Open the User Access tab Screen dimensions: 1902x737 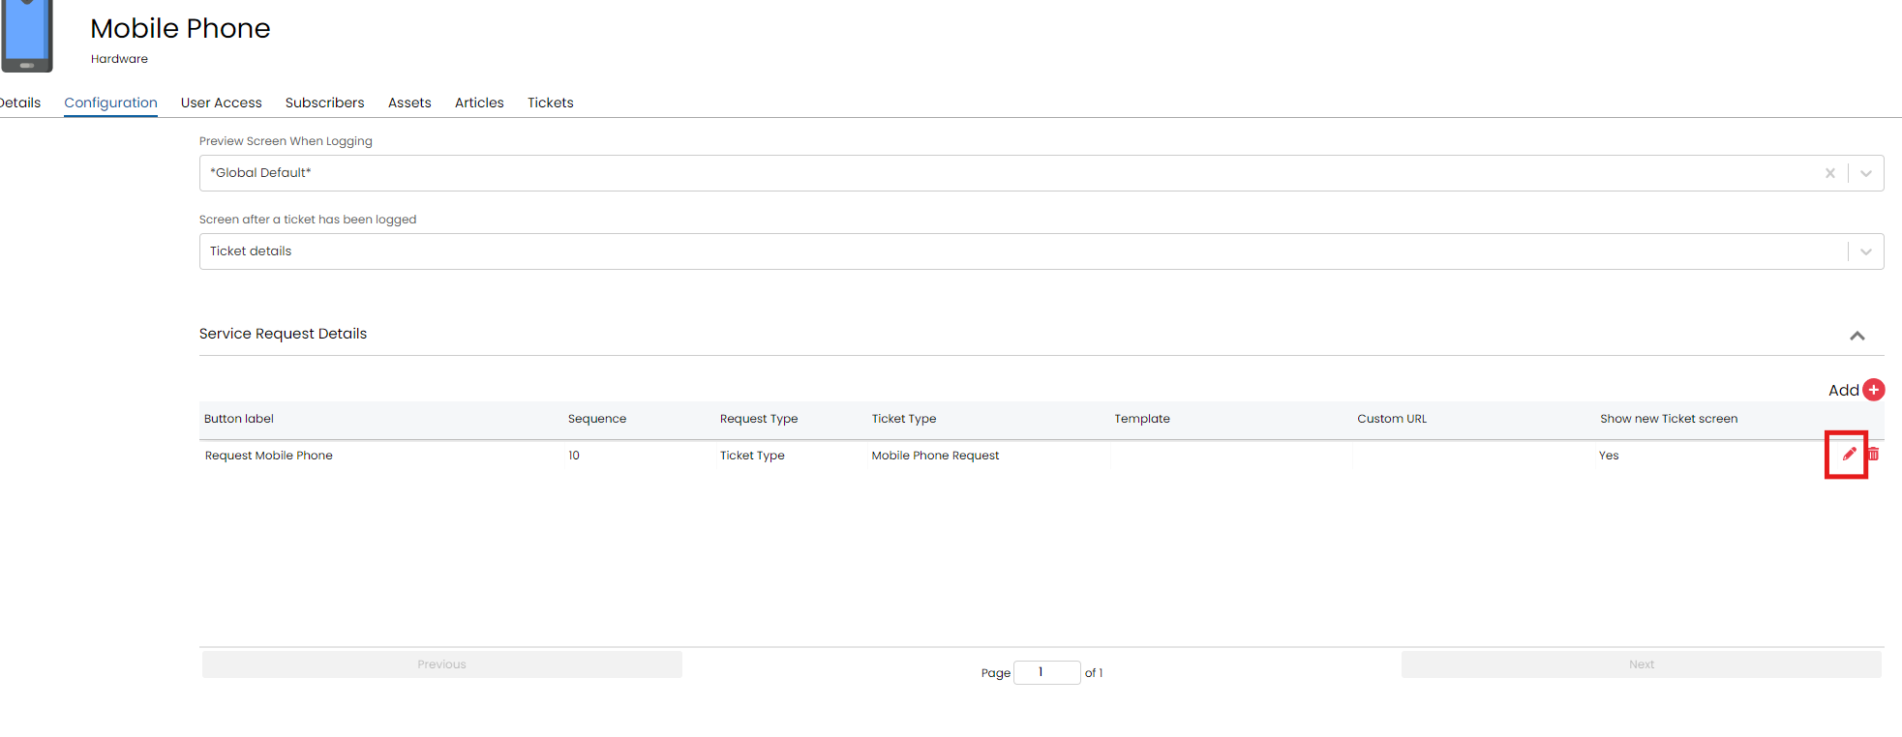[221, 103]
